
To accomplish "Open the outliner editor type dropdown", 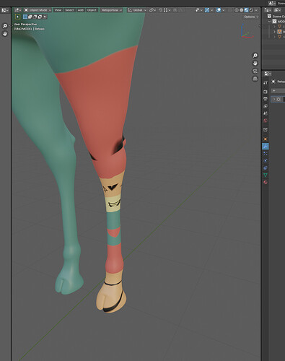I will pos(268,10).
